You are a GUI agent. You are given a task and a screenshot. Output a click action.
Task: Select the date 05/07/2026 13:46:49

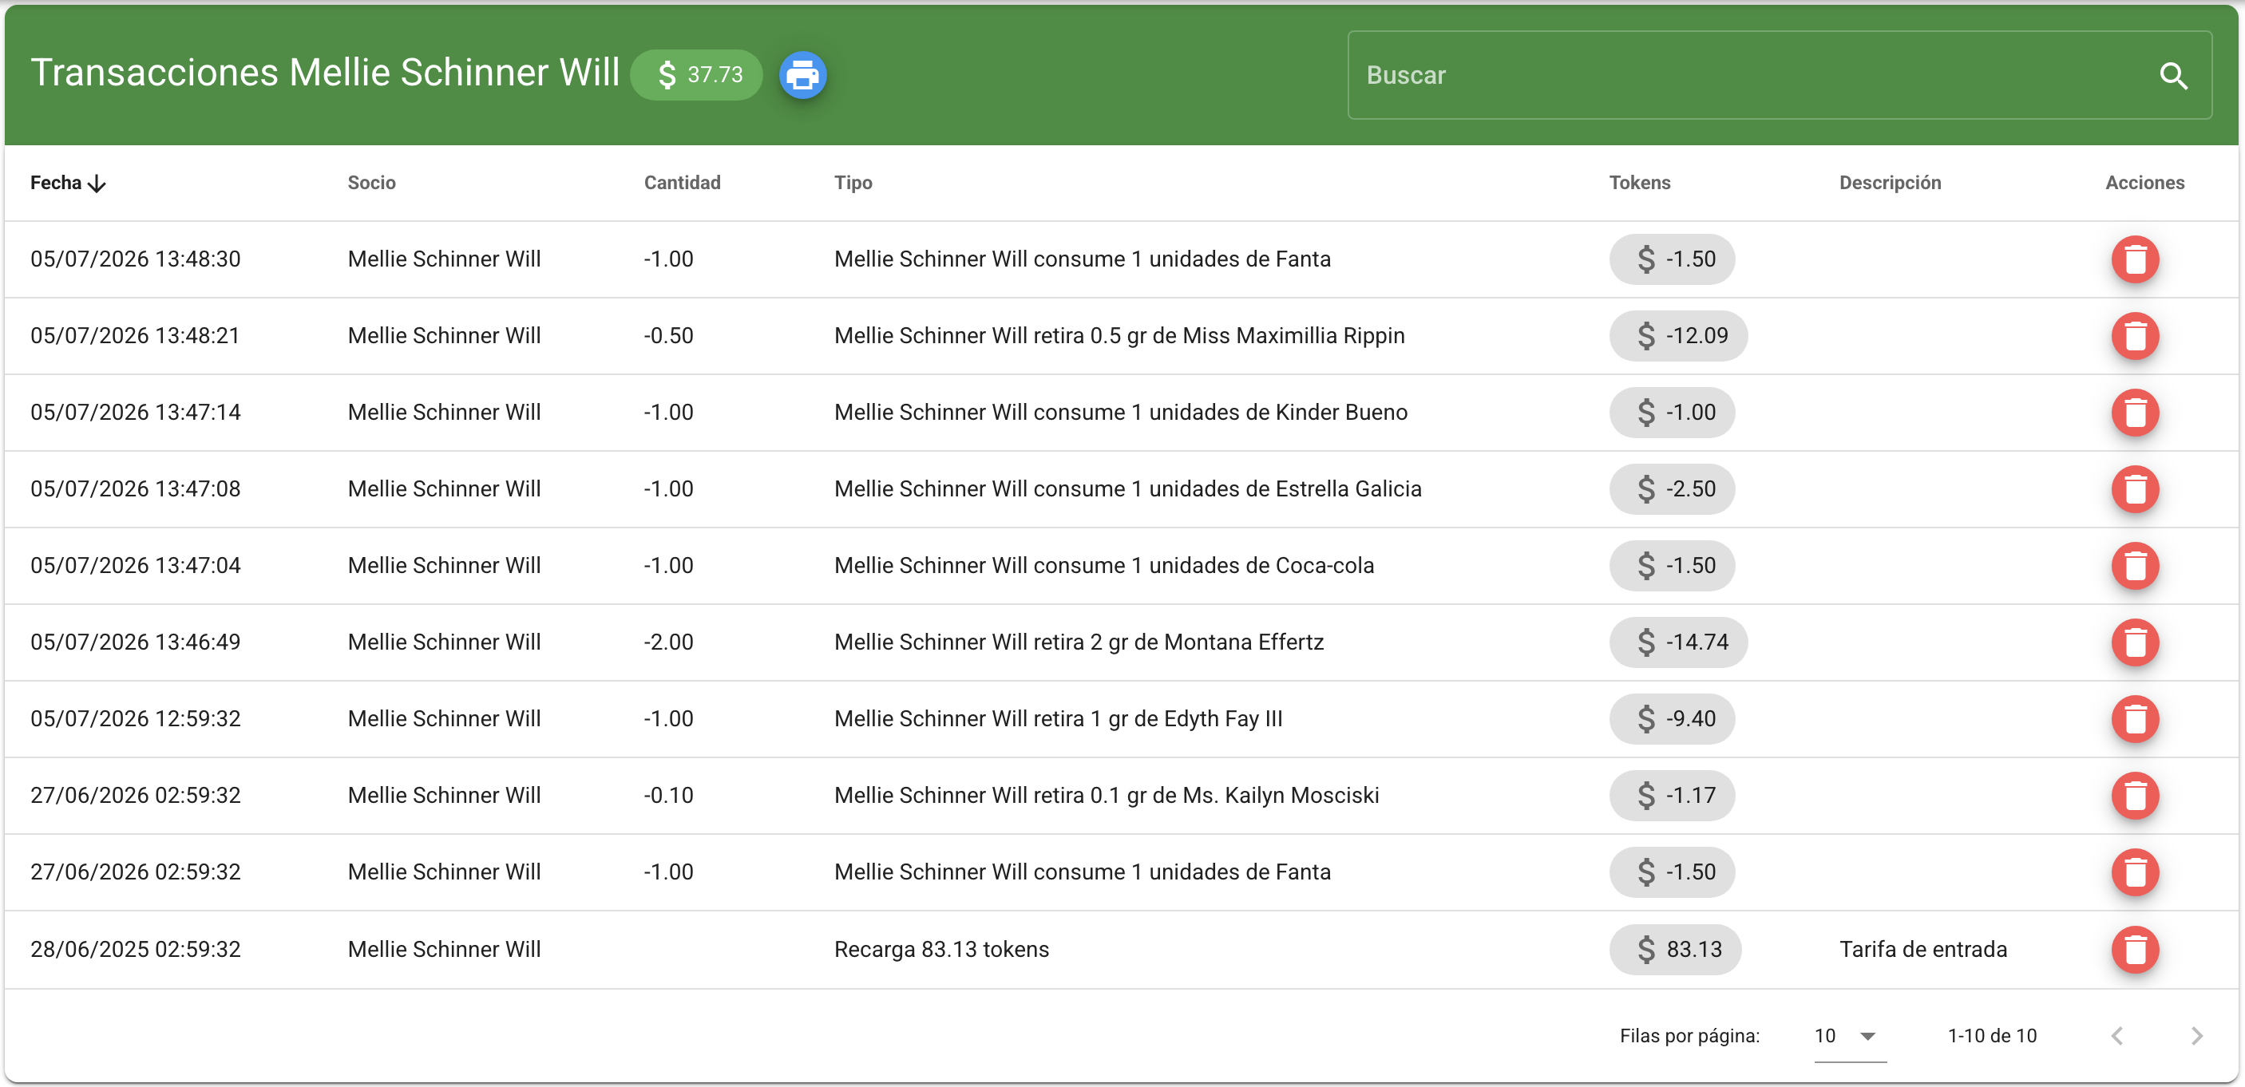pos(135,642)
